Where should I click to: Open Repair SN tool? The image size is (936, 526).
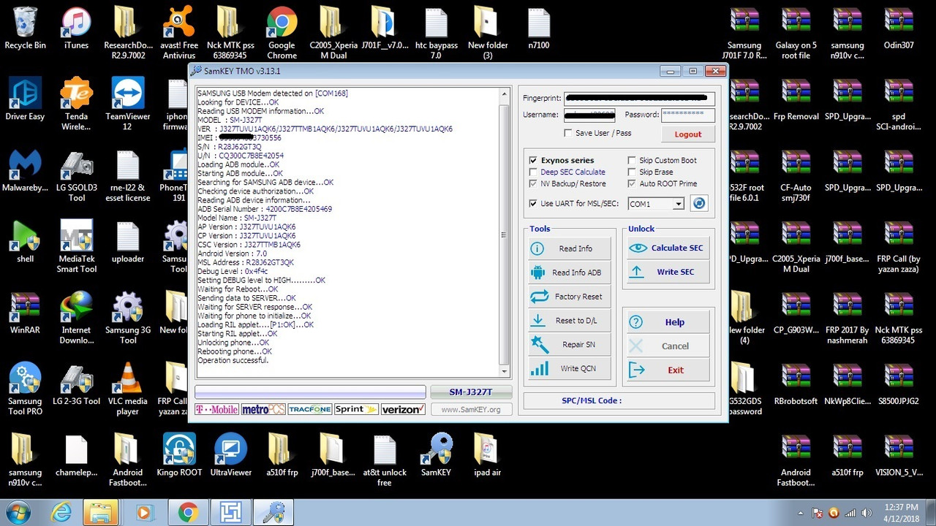click(570, 345)
